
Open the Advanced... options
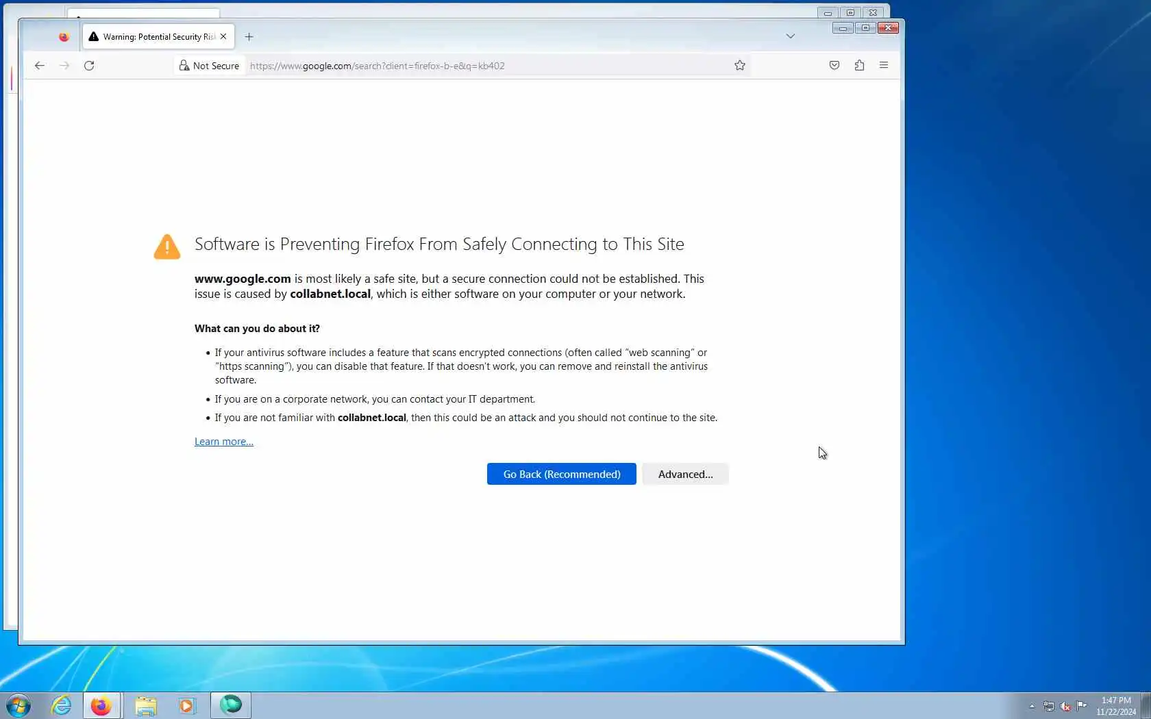(x=685, y=474)
